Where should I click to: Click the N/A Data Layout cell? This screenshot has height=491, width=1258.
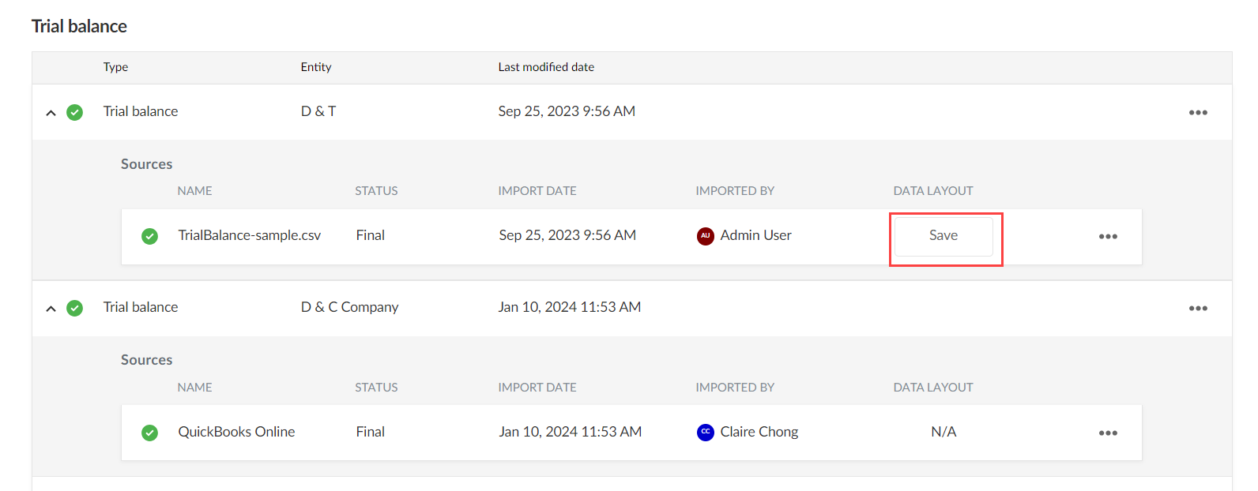pyautogui.click(x=943, y=432)
